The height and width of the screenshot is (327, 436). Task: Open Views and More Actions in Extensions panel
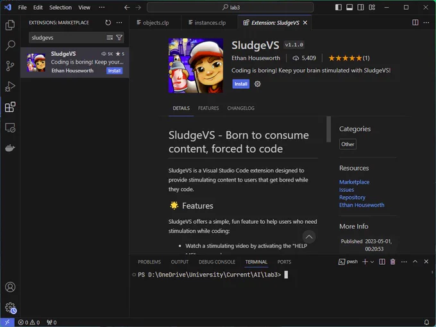[x=119, y=22]
